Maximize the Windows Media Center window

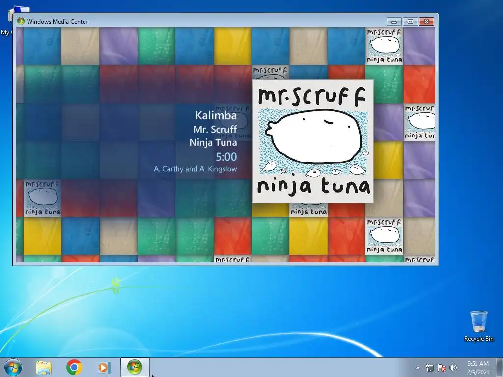410,21
